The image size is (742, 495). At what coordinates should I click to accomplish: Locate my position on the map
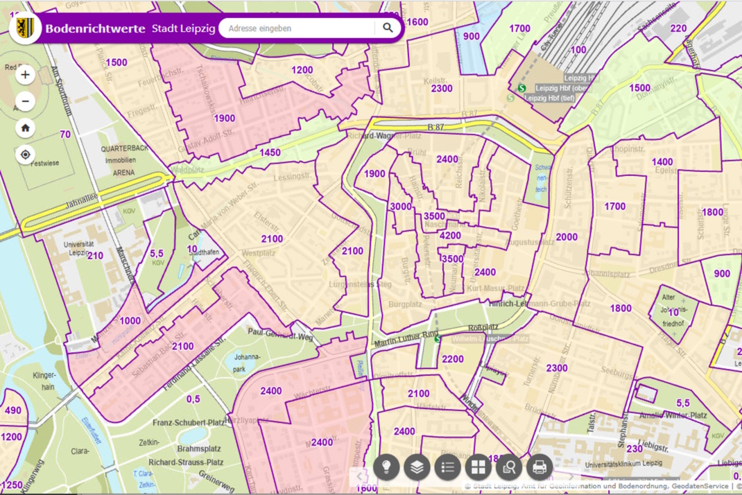(26, 155)
